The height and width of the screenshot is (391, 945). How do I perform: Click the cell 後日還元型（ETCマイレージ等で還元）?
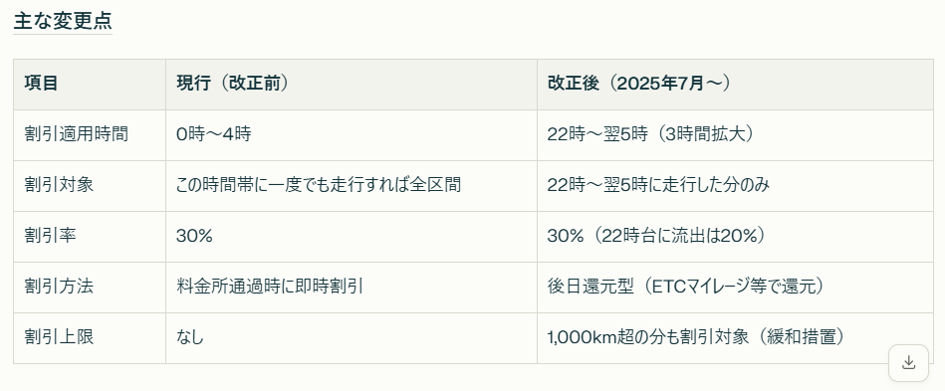(x=685, y=286)
